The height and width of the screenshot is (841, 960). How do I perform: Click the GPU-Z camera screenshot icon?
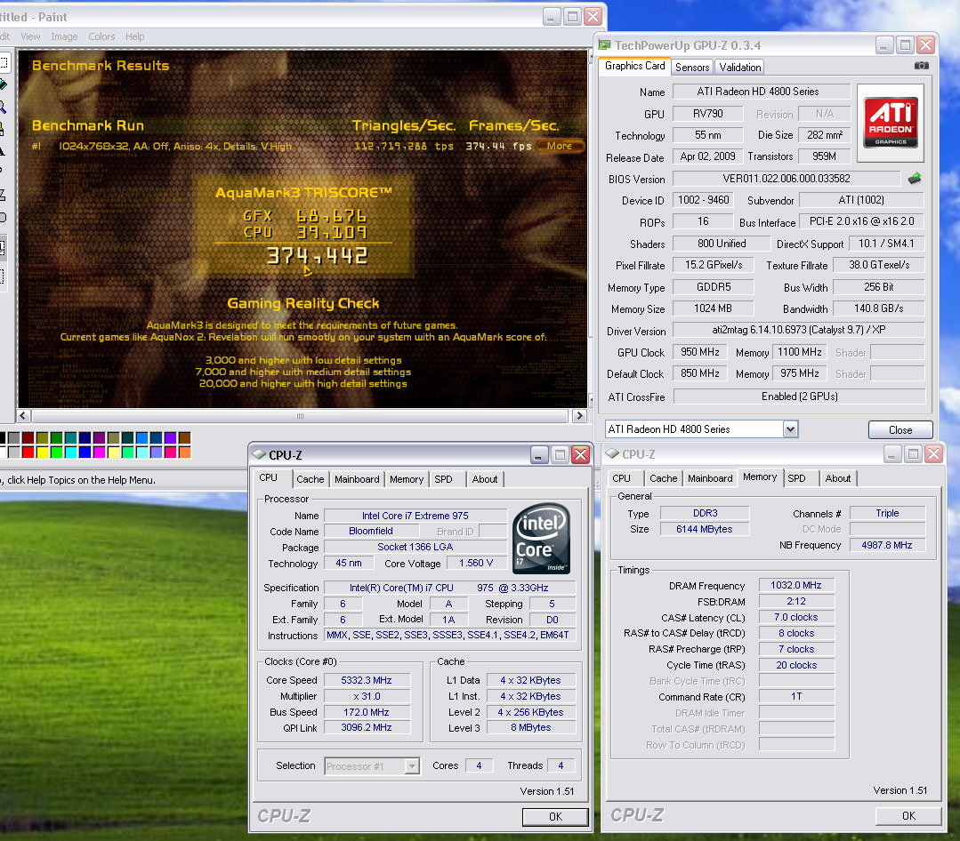coord(922,66)
